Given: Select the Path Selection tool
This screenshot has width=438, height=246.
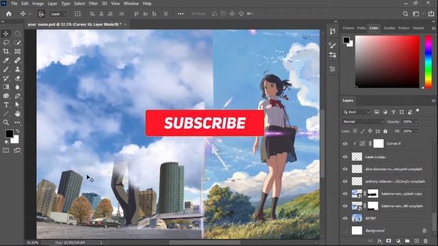Looking at the screenshot, I should (17, 105).
